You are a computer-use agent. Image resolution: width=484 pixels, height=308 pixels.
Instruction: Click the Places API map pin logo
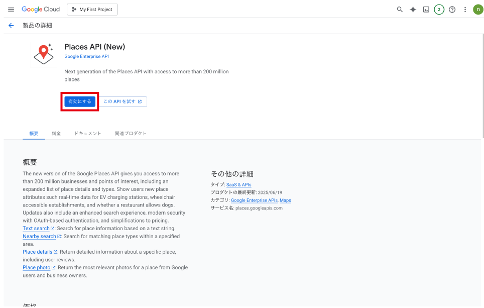tap(44, 54)
